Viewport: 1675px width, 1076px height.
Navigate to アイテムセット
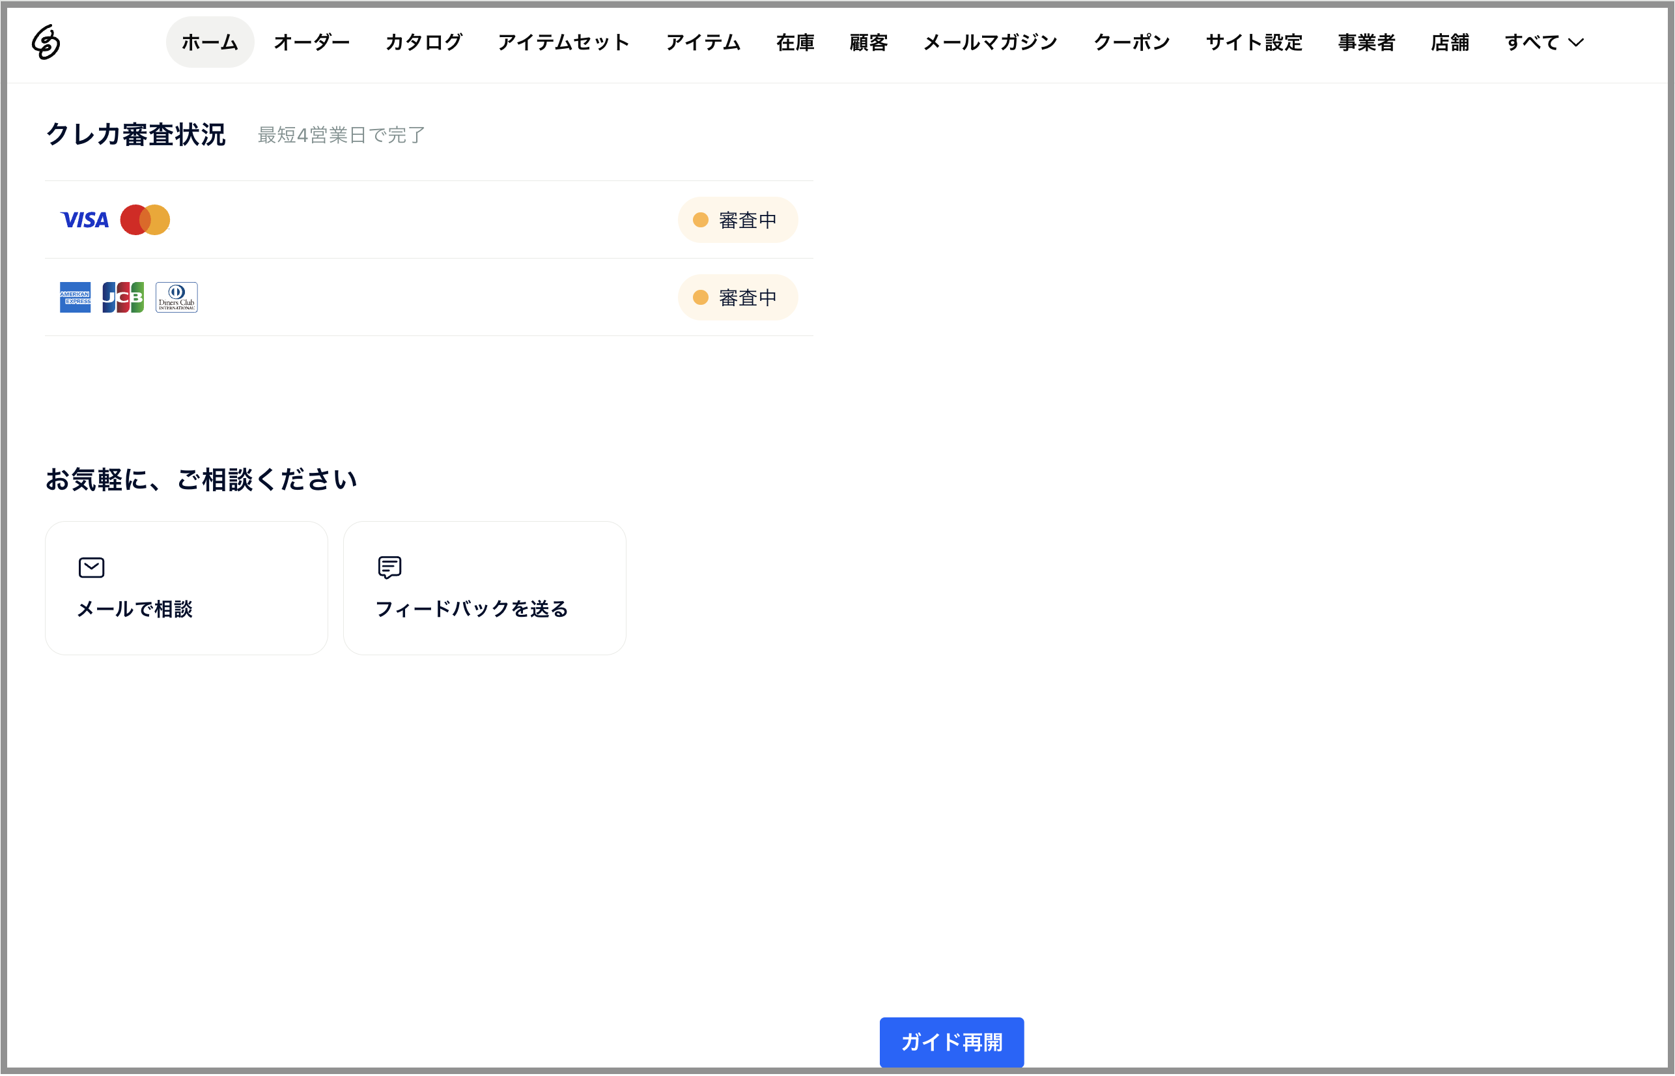tap(563, 42)
